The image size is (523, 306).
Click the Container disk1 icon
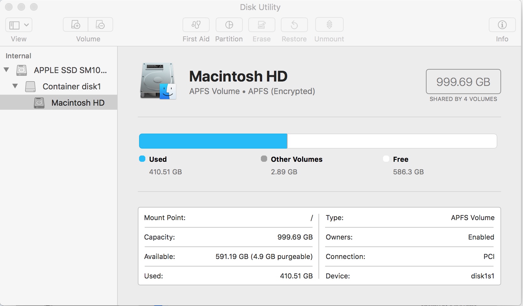[30, 87]
